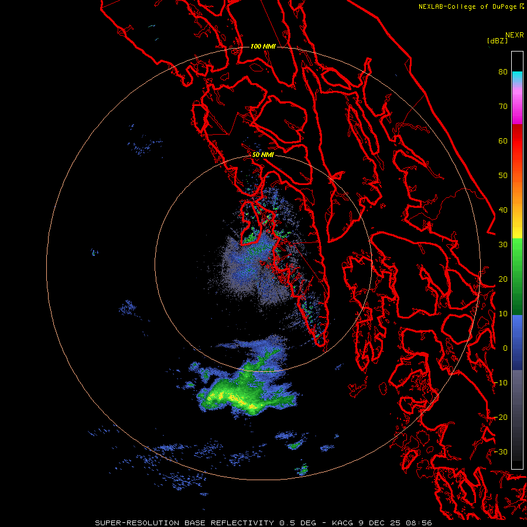Screen dimensions: 527x527
Task: Click the NEXR label above the scale
Action: click(x=514, y=35)
